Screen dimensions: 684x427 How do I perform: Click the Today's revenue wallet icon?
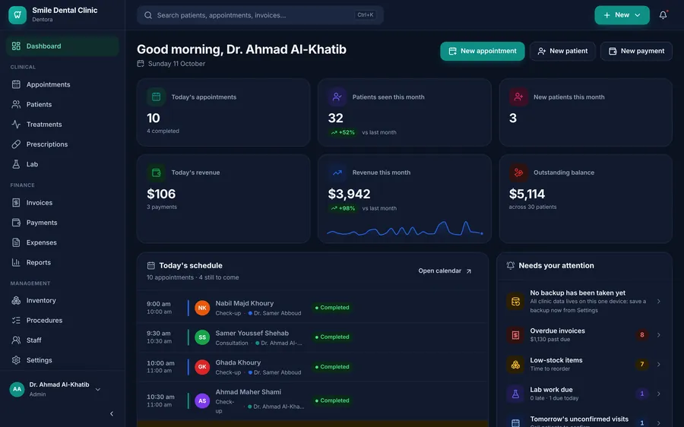click(156, 172)
